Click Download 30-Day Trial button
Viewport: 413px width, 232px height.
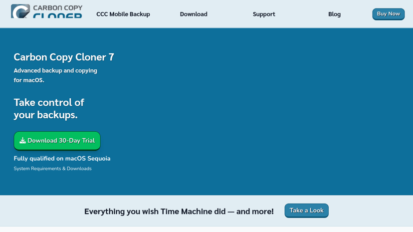57,141
